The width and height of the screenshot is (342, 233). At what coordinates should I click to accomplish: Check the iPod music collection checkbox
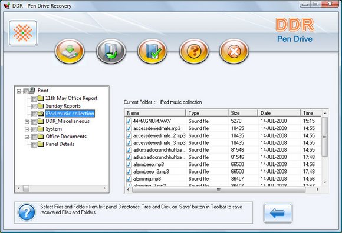pyautogui.click(x=34, y=114)
